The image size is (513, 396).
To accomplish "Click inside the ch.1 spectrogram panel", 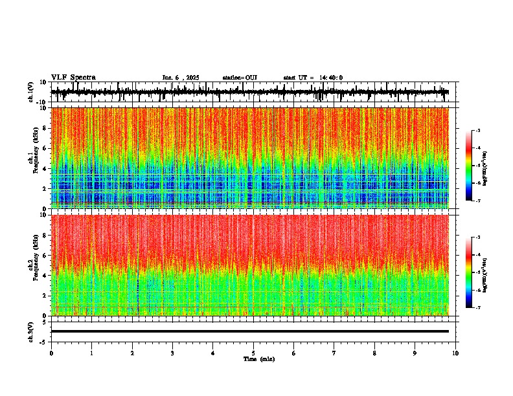I will pyautogui.click(x=250, y=158).
